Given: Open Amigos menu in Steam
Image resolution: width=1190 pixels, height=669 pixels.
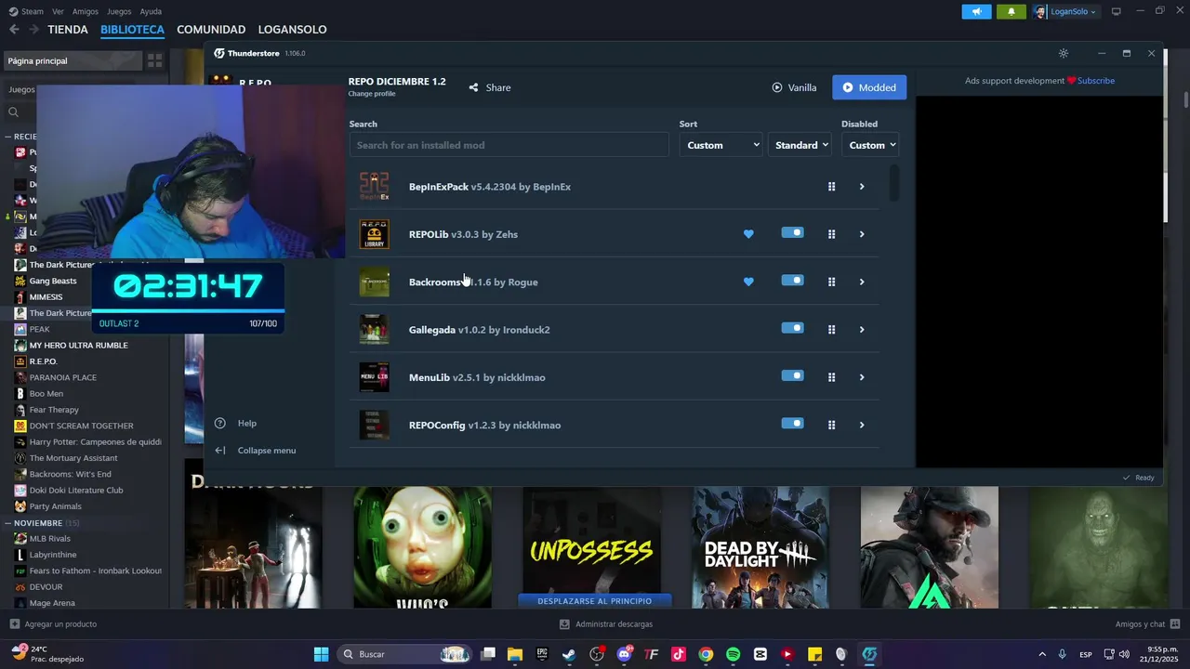Looking at the screenshot, I should (86, 11).
